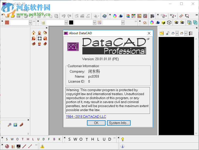Click the rotate objects icon with red arrows
Image resolution: width=199 pixels, height=150 pixels.
(181, 16)
